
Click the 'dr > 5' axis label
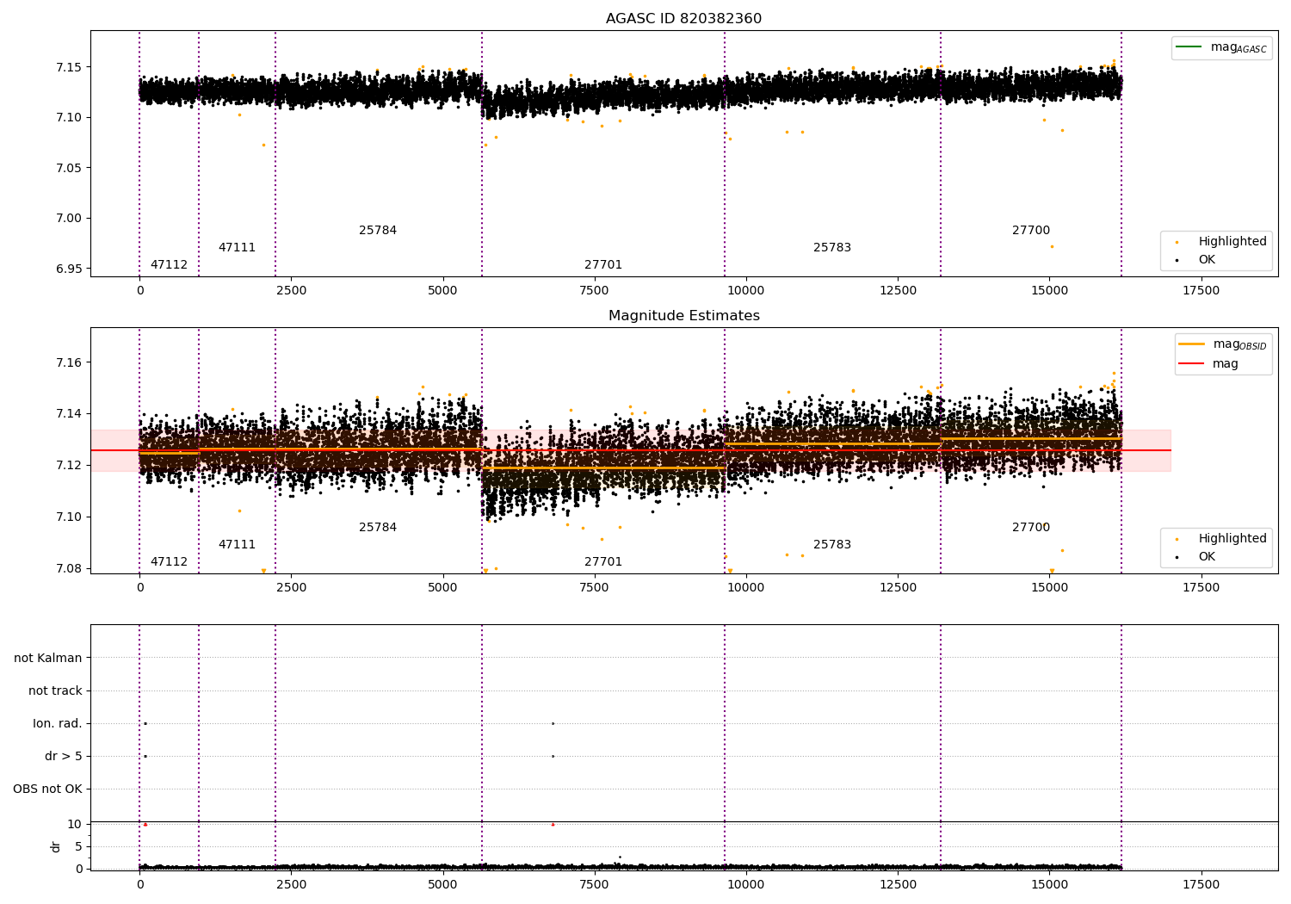click(x=64, y=757)
